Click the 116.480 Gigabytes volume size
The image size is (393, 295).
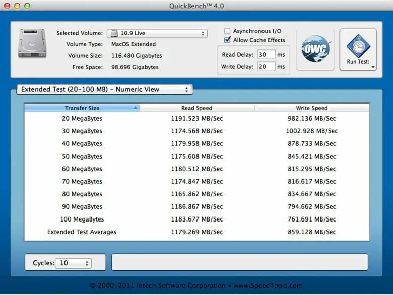point(137,56)
